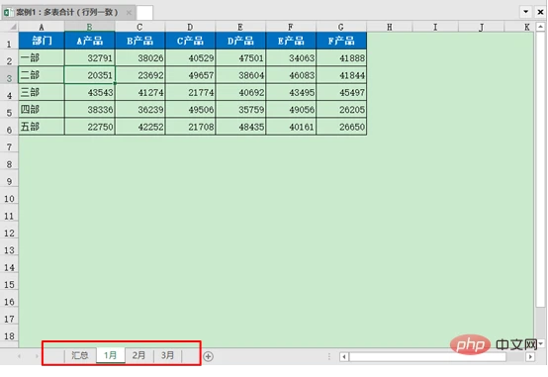Click the A产品 header cell

[90, 41]
